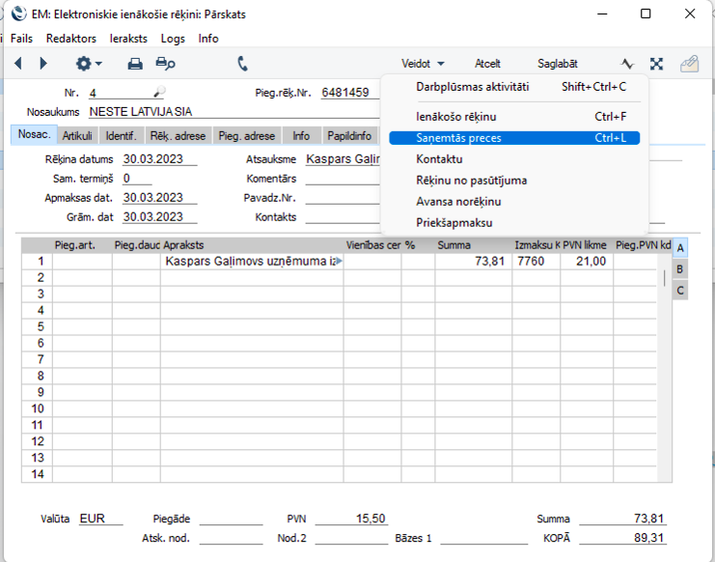Click the expand window arrows icon
The width and height of the screenshot is (715, 562).
click(x=656, y=64)
